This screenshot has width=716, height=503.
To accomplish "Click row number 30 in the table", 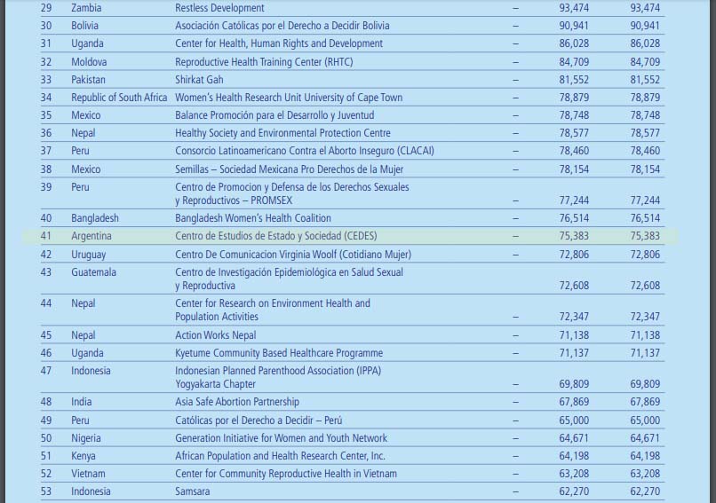I will pos(46,26).
